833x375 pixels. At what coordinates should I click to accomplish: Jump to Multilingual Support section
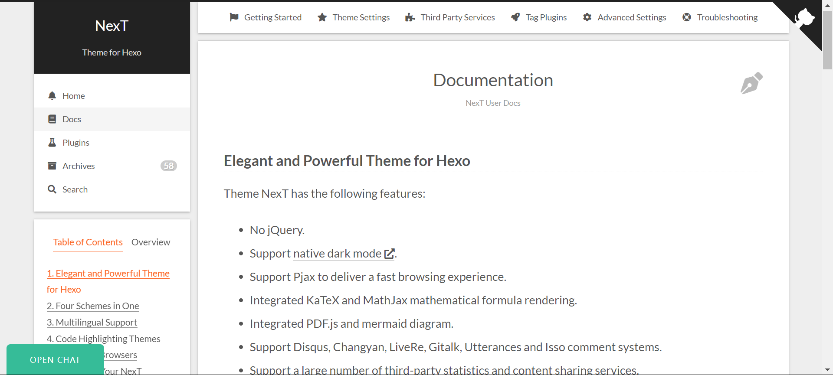point(92,323)
